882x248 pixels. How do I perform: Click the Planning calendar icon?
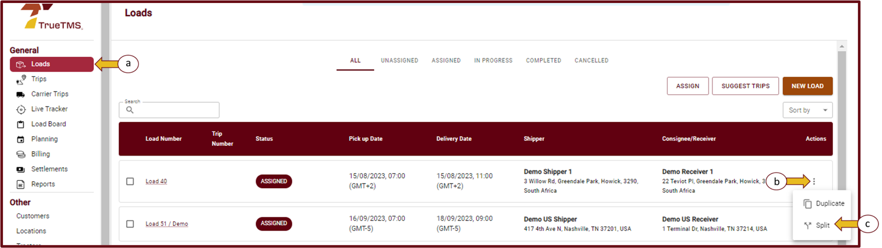coord(21,139)
